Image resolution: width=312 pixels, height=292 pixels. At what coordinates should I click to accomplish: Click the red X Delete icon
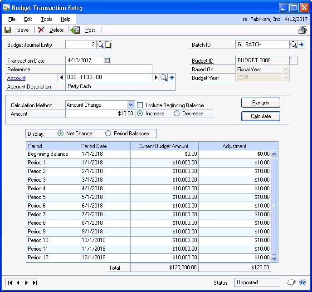pyautogui.click(x=41, y=30)
